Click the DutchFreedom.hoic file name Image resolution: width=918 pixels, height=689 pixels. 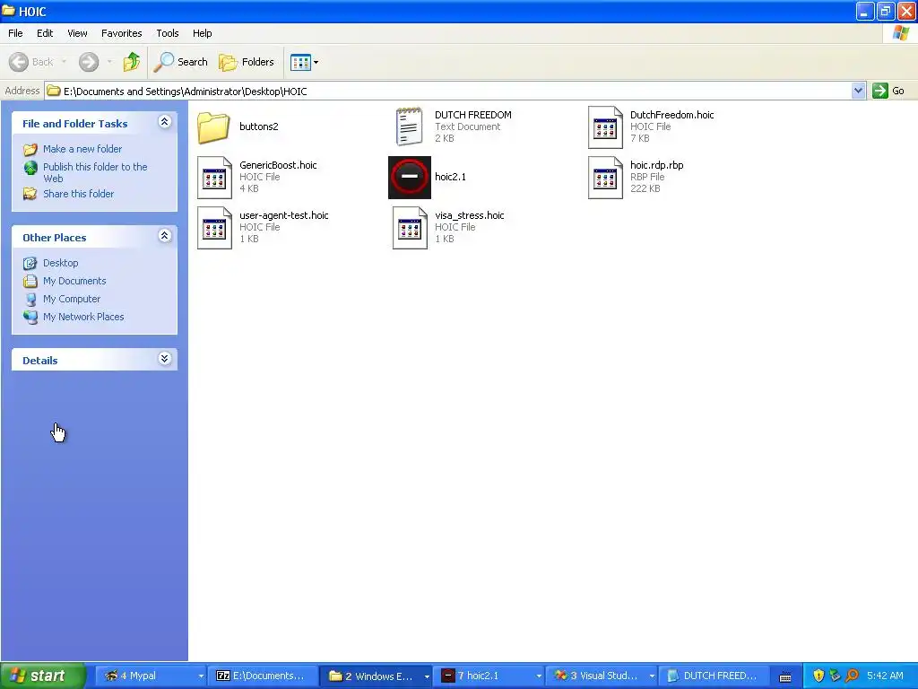point(672,115)
